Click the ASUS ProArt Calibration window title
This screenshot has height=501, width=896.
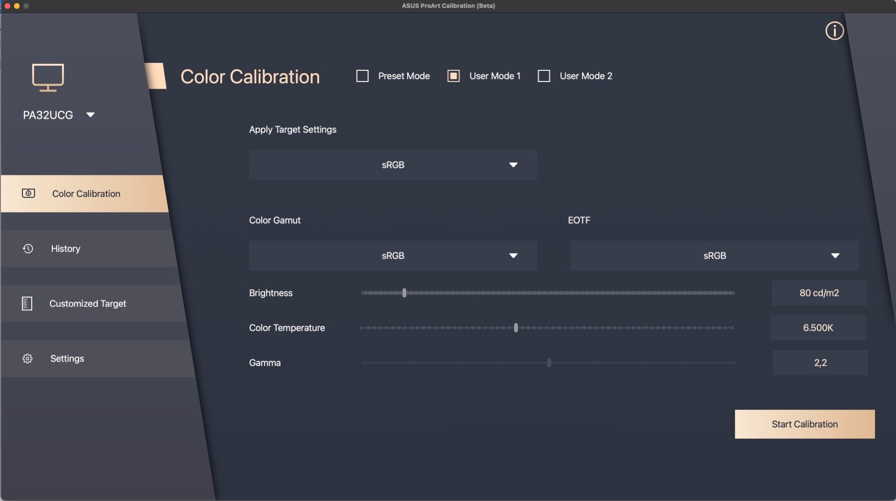(448, 6)
